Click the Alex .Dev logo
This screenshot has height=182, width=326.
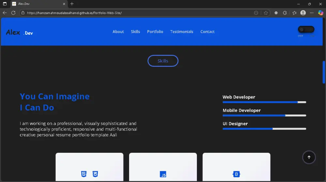tap(19, 32)
